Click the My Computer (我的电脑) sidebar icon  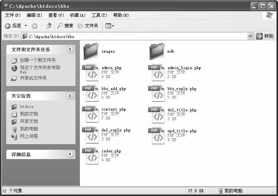coord(14,129)
